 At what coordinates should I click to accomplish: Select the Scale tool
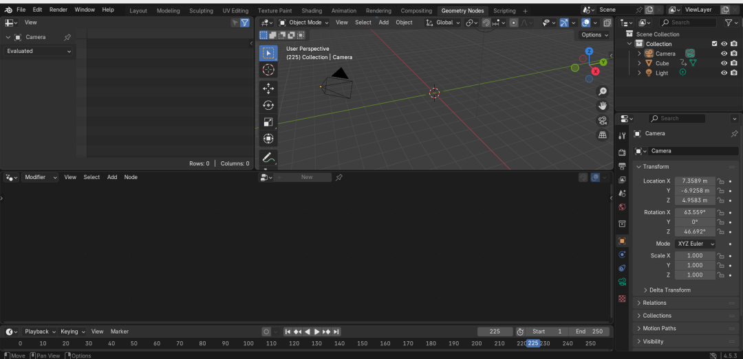point(268,122)
